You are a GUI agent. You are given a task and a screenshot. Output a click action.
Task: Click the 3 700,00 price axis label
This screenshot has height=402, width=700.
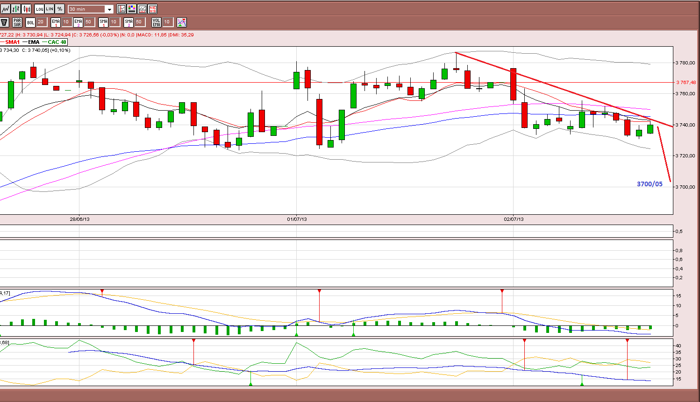coord(686,187)
